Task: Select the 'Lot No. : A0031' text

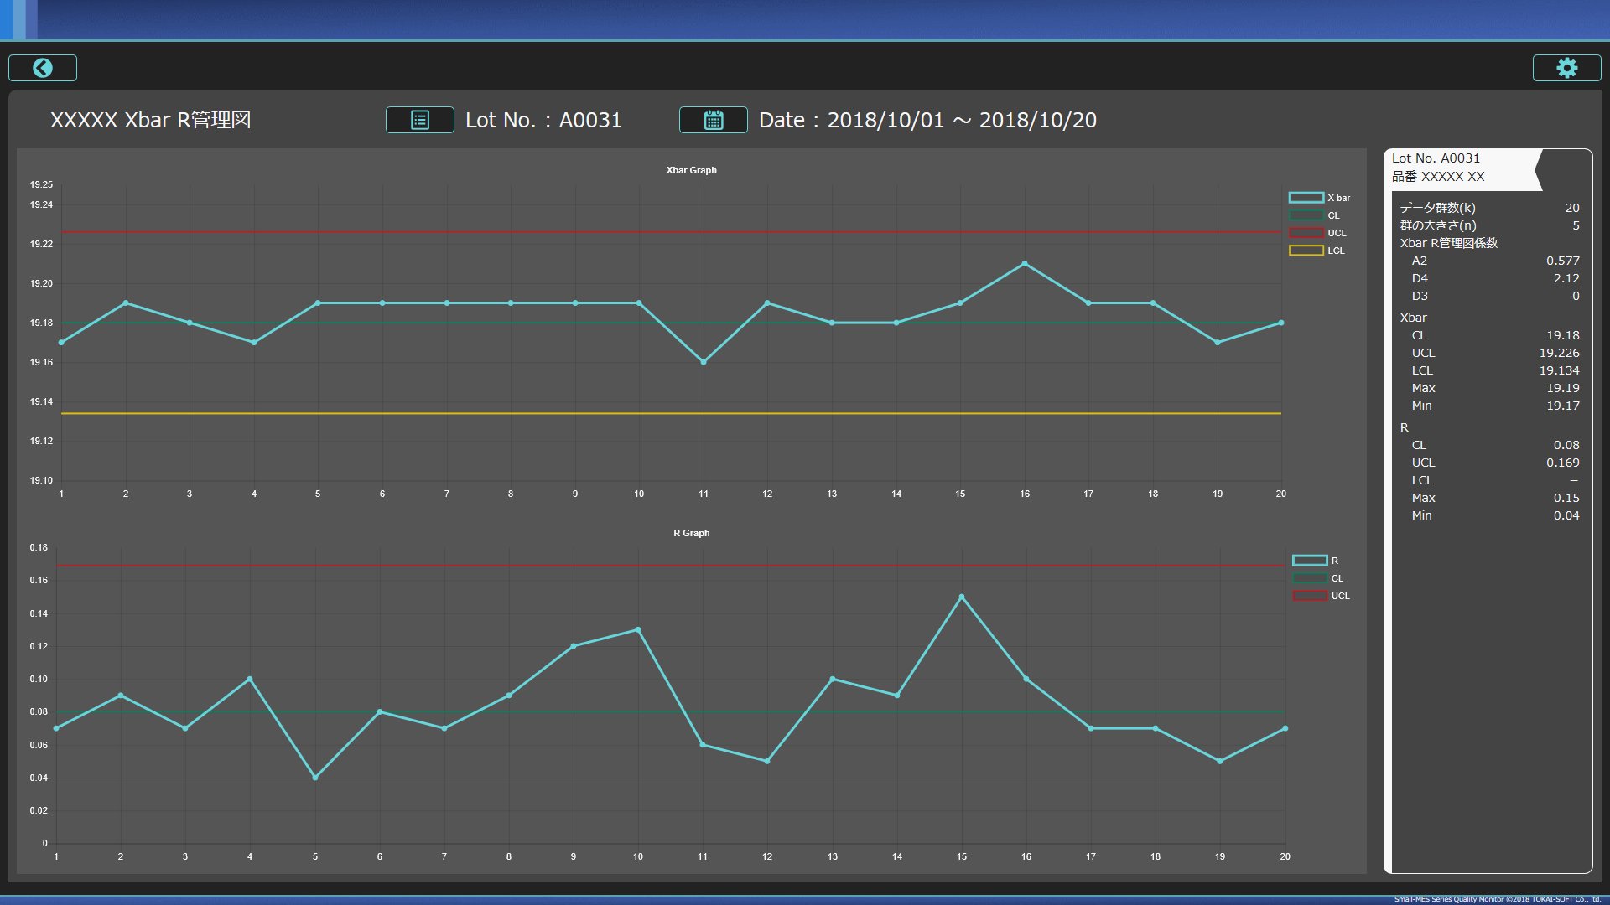Action: click(x=543, y=120)
